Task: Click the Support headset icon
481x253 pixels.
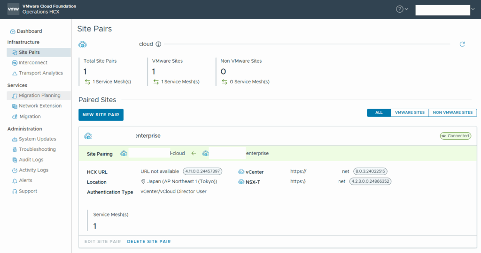Action: point(15,191)
